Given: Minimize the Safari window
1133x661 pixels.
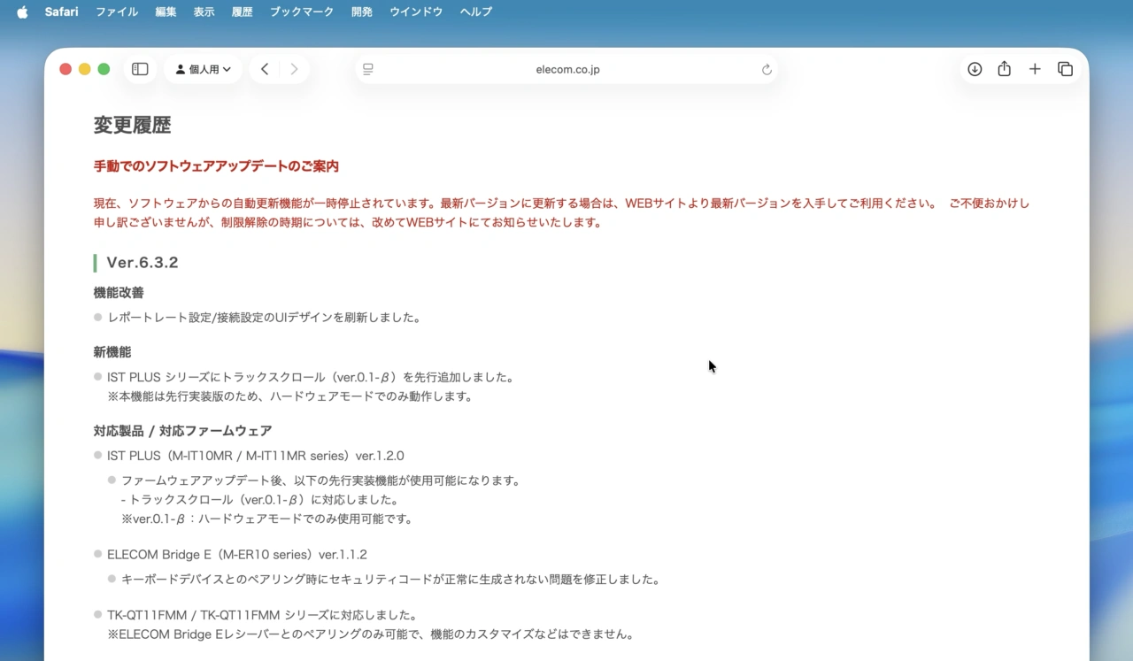Looking at the screenshot, I should pyautogui.click(x=85, y=69).
